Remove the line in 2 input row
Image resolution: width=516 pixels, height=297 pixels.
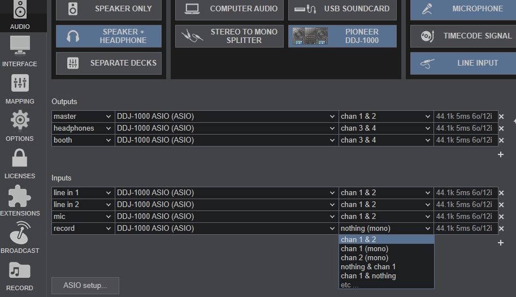tap(501, 205)
